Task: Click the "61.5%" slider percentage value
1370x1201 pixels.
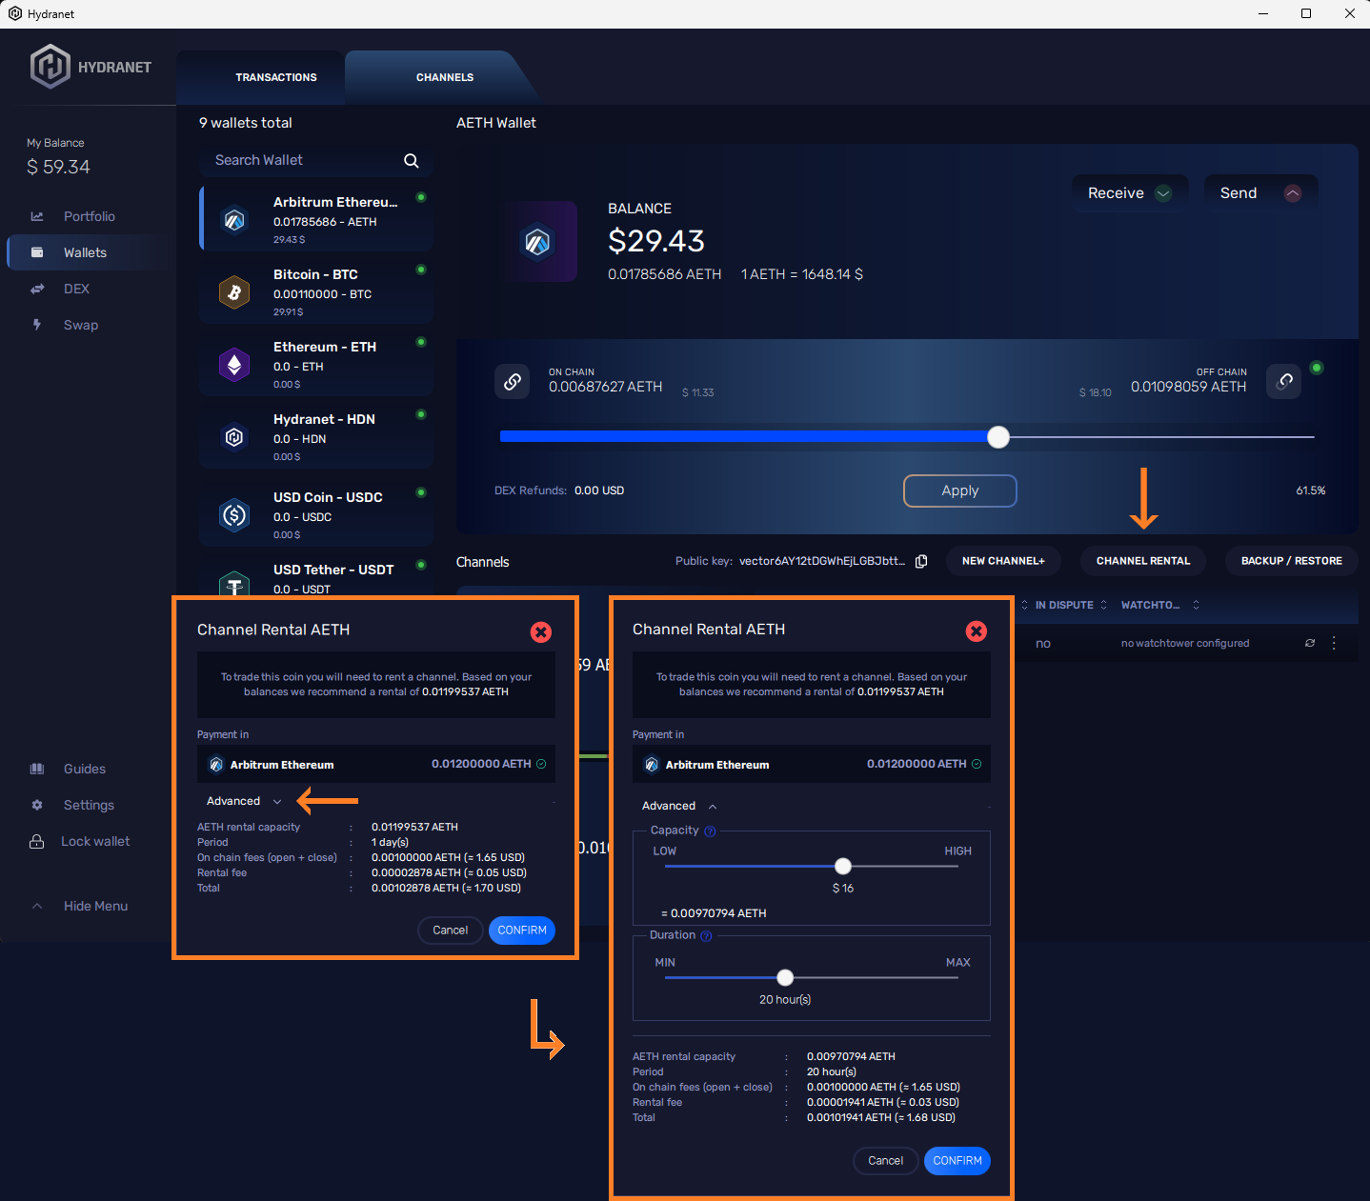Action: point(1311,490)
